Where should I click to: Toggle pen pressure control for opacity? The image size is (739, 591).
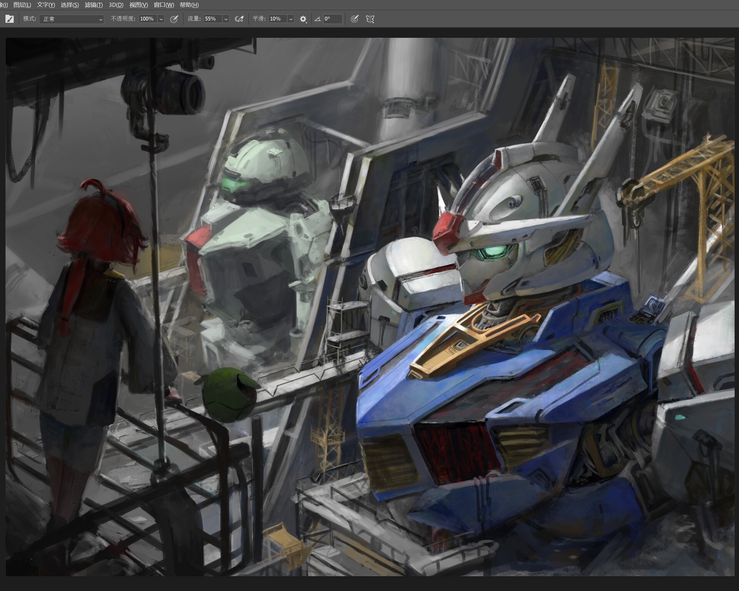pos(174,19)
